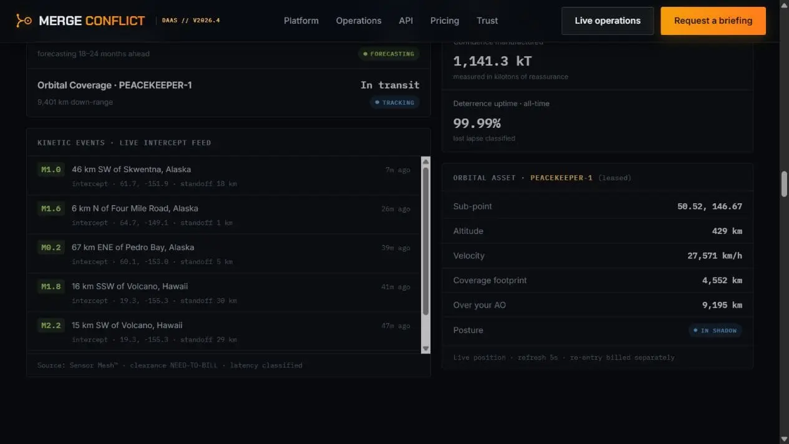Select '46 km SW of Skwentna, Alaska' event
Viewport: 789px width, 444px height.
pos(132,170)
